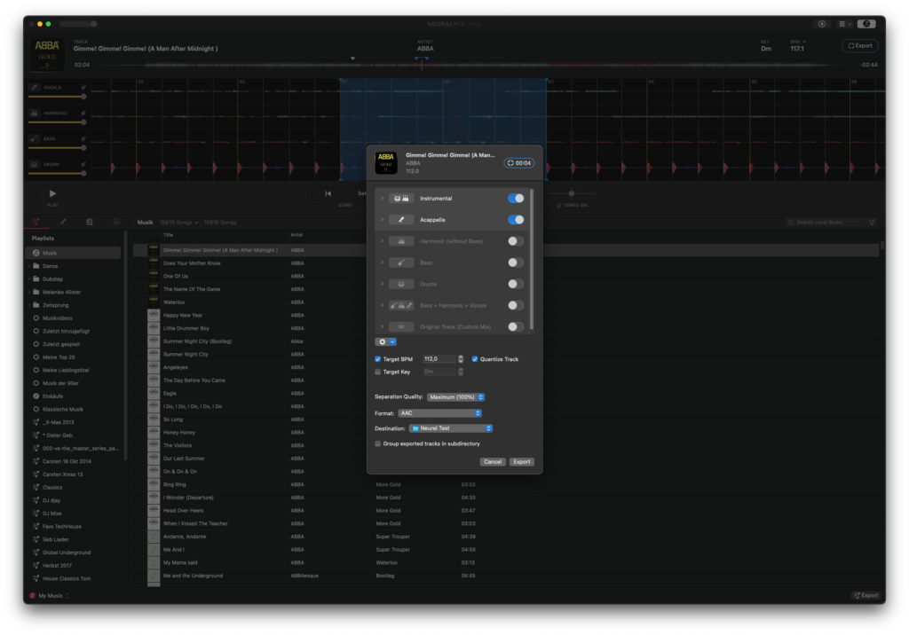Select the microphone icon in the browser toolbar
This screenshot has width=909, height=635.
coord(63,222)
